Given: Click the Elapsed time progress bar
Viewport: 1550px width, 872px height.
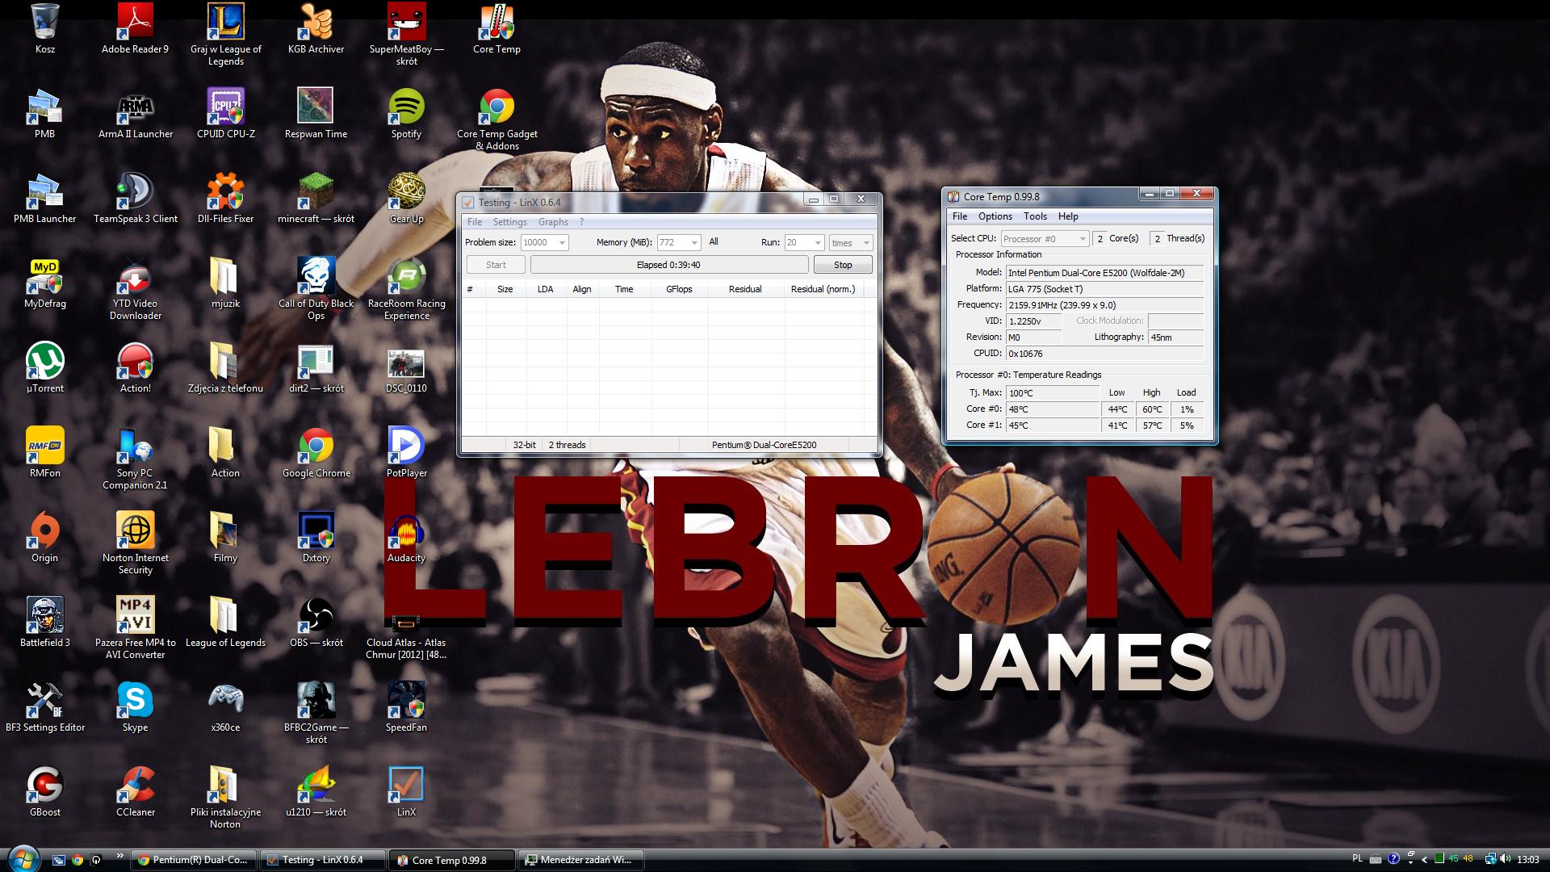Looking at the screenshot, I should pos(668,265).
